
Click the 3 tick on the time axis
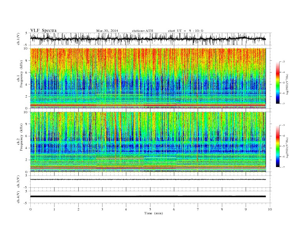[102, 209]
